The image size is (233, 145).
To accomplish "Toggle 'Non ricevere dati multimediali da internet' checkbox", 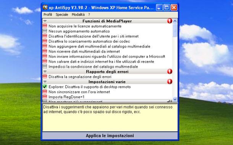I will [x=45, y=51].
